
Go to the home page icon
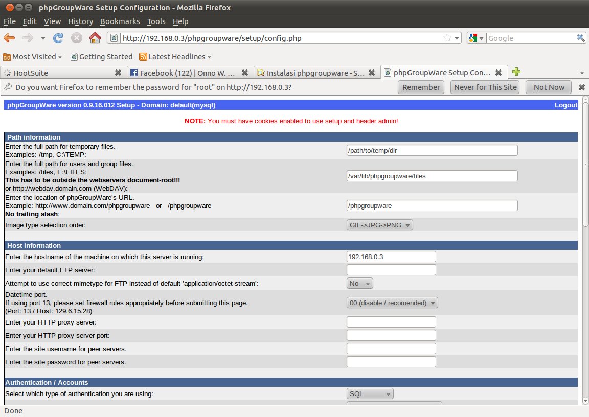95,38
